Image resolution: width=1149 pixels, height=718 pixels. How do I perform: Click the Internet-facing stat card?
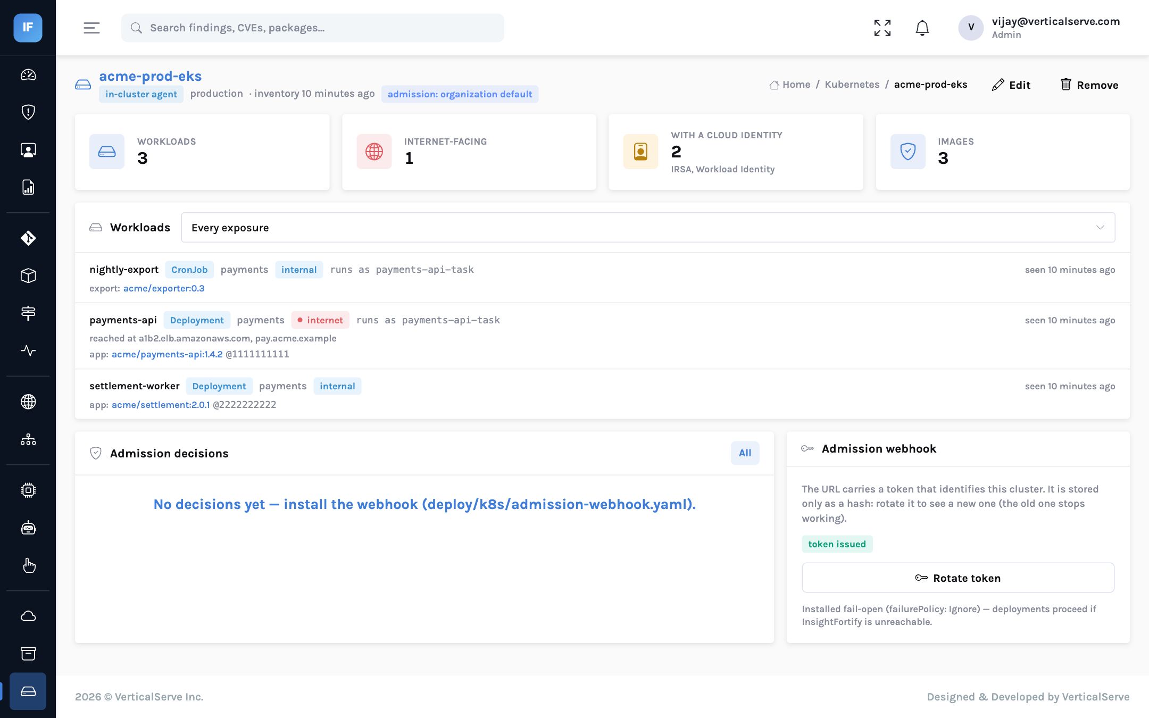pyautogui.click(x=469, y=152)
